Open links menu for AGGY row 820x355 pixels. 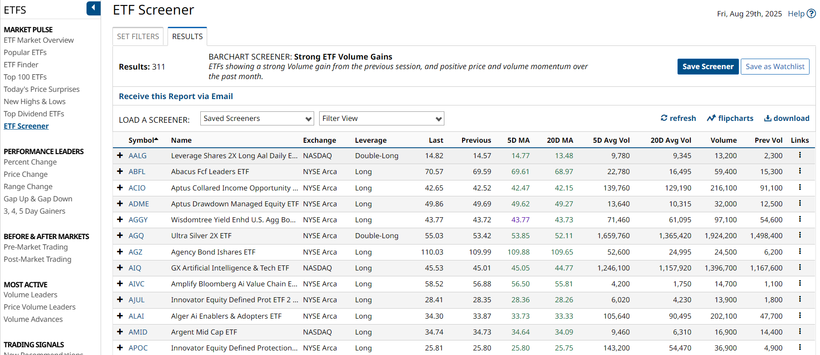click(800, 220)
